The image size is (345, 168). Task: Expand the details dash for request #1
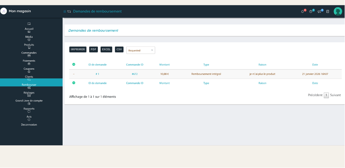(x=74, y=74)
